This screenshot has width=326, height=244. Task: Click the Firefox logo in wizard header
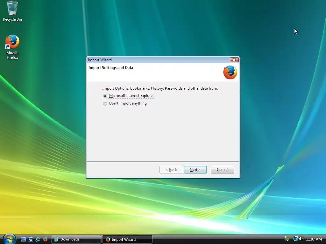tap(230, 72)
